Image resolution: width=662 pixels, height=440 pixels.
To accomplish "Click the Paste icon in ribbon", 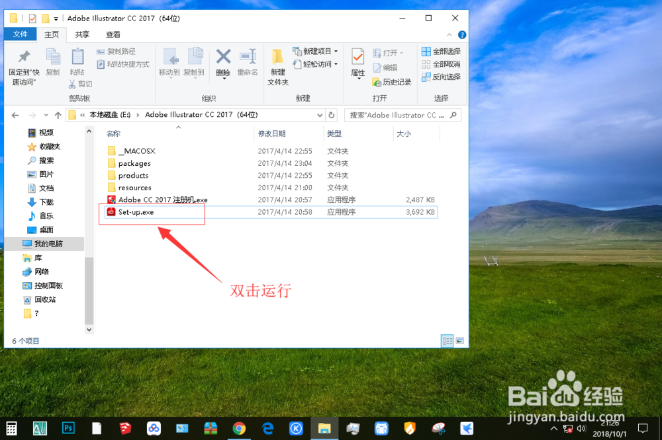I will 77,56.
